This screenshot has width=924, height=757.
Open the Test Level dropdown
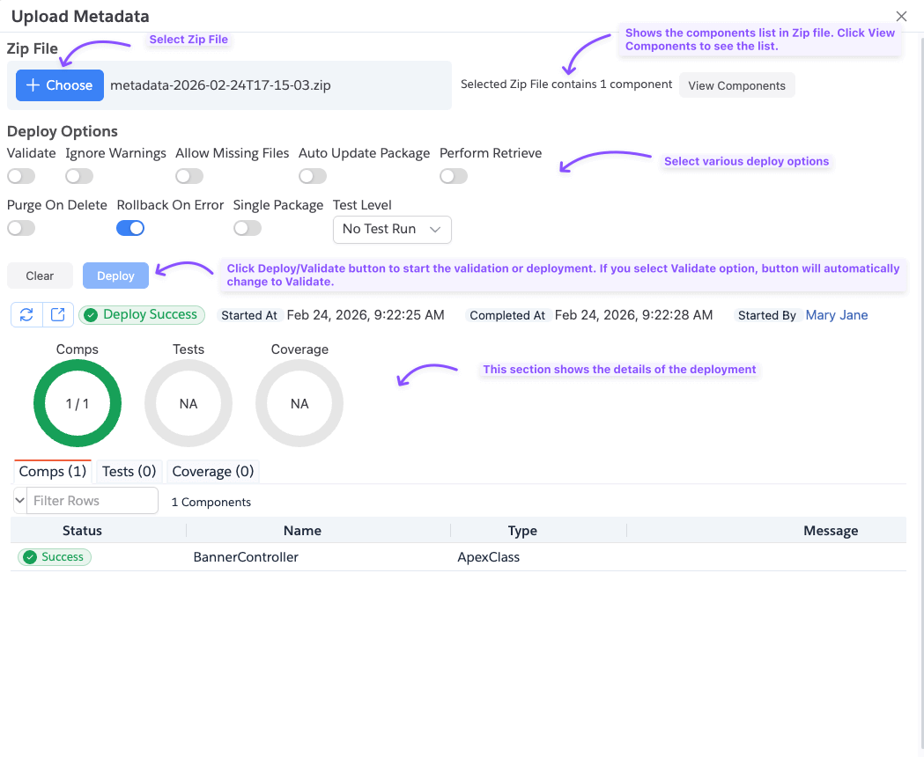[392, 229]
